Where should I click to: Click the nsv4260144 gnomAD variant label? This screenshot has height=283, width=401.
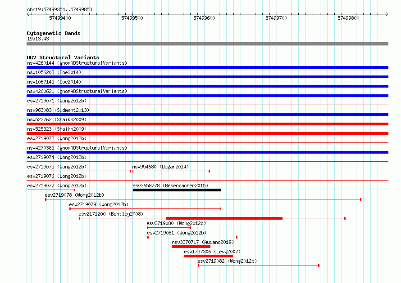[x=77, y=63]
